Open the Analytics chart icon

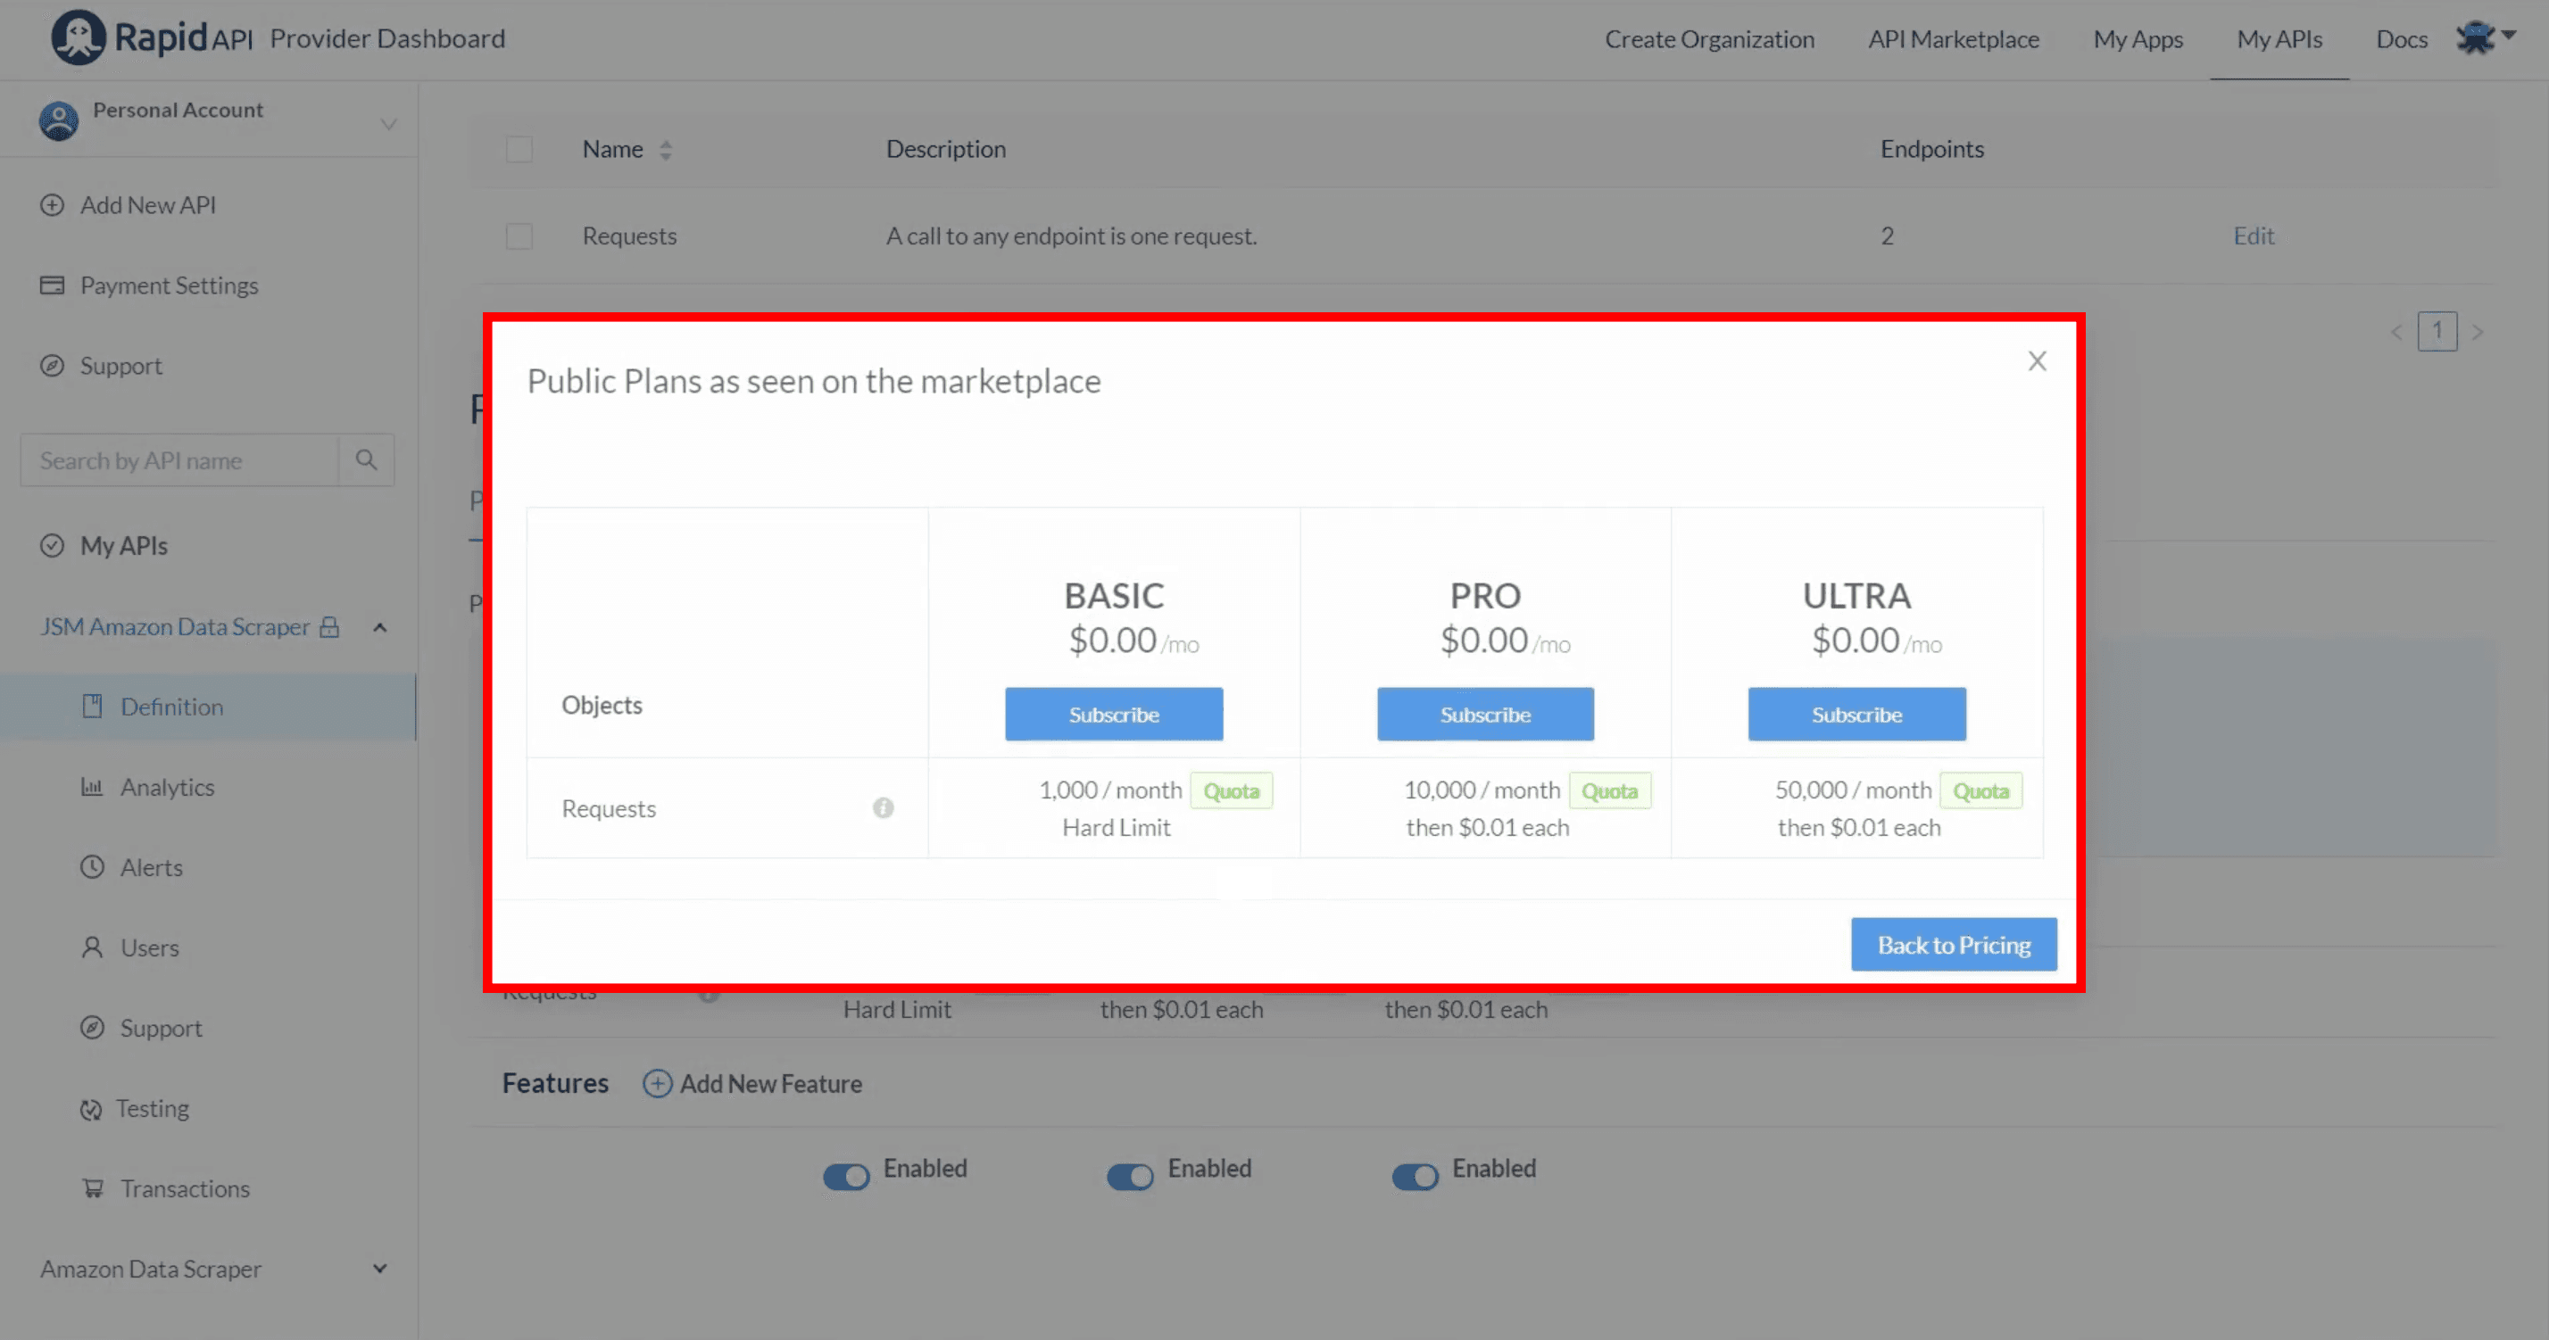(x=92, y=787)
